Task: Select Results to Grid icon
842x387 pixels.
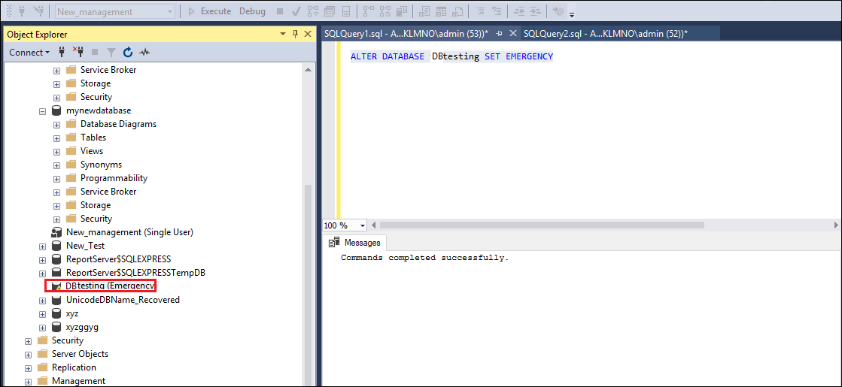Action: 441,11
